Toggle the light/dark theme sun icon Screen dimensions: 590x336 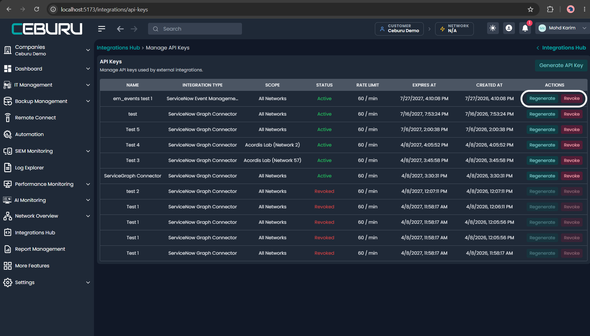pyautogui.click(x=493, y=28)
